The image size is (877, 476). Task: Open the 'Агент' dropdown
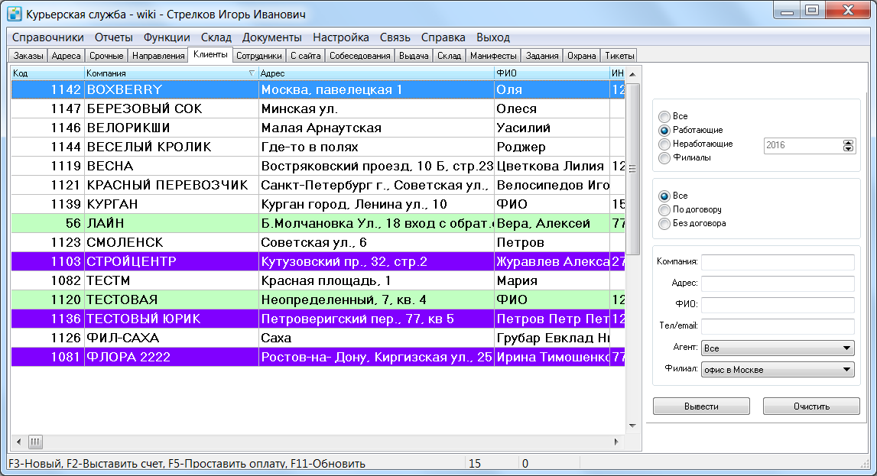click(x=778, y=348)
